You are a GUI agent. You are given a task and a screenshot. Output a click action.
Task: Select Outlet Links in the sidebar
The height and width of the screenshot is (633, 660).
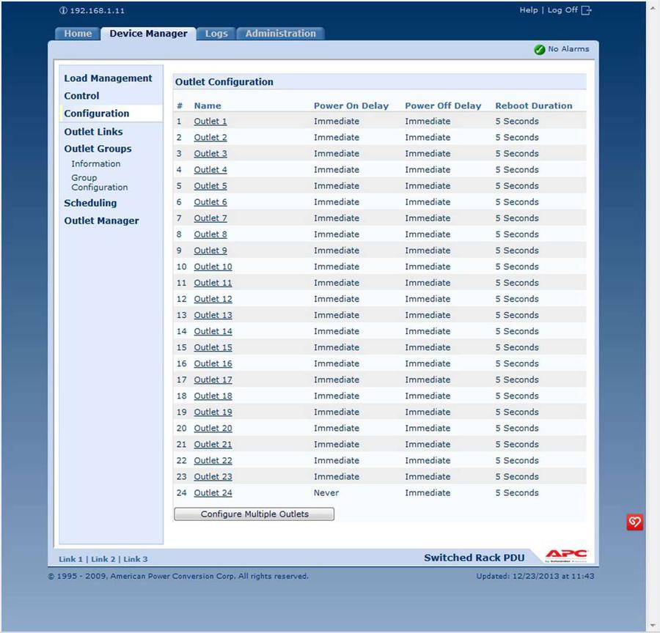pos(93,132)
